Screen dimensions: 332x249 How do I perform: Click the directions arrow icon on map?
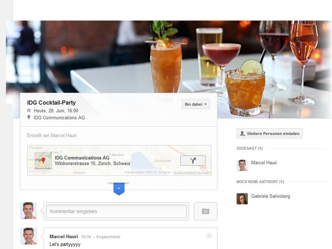193,161
